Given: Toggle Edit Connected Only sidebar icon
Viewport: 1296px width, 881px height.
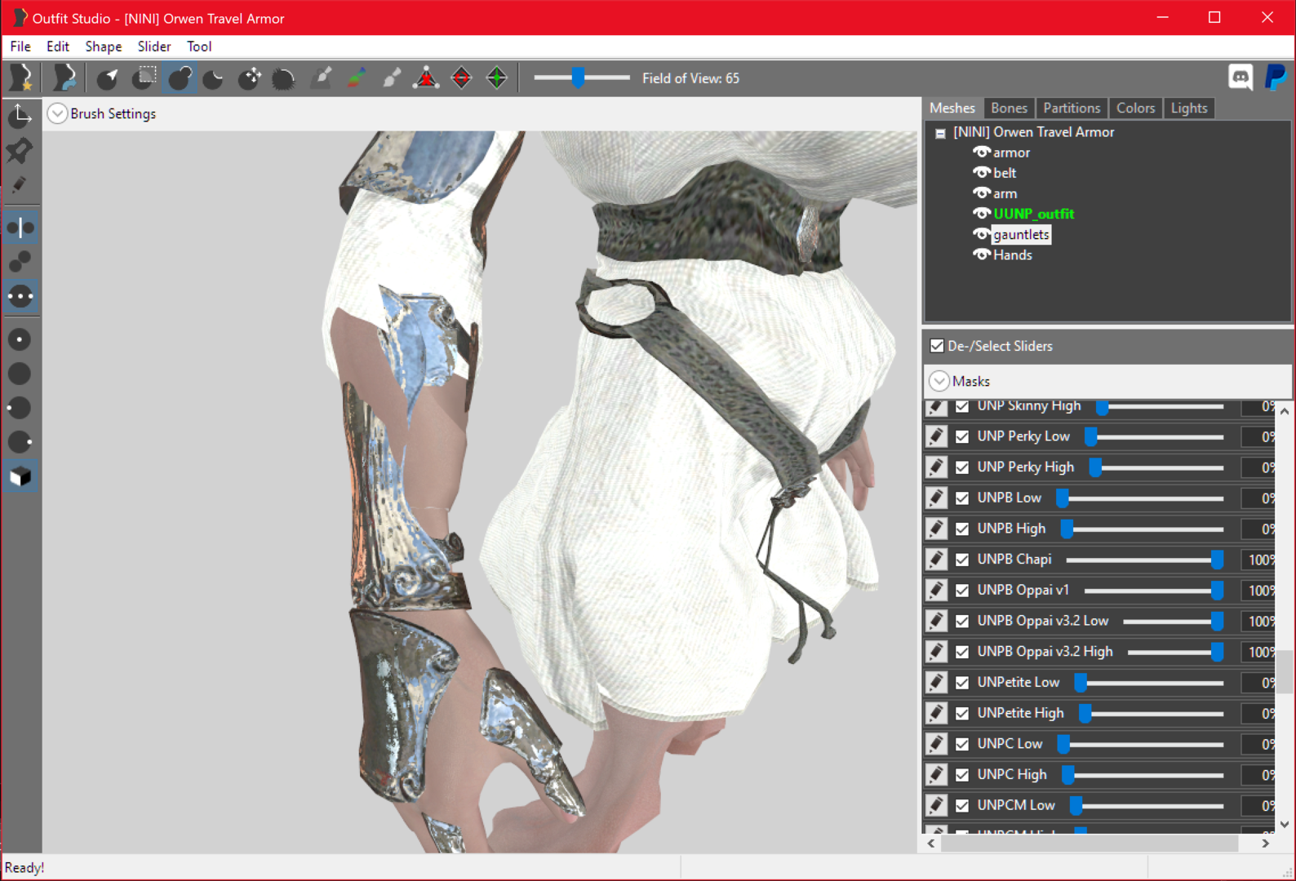Looking at the screenshot, I should click(20, 262).
